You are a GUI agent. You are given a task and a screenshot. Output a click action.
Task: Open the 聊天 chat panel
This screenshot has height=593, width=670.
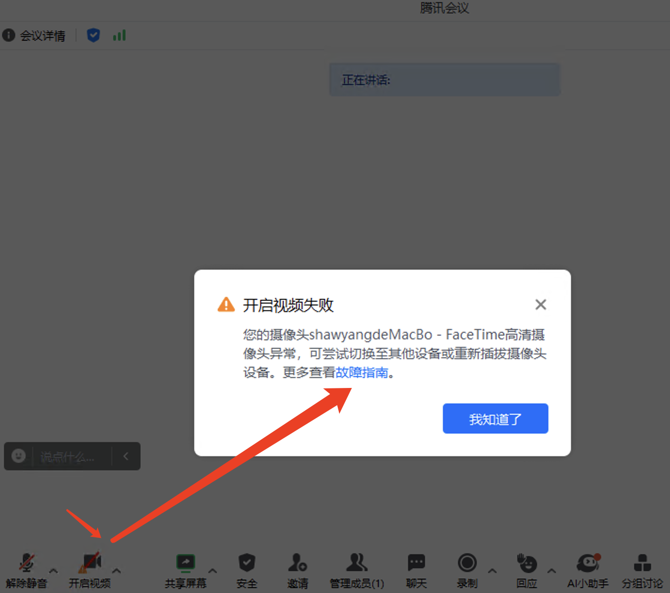417,570
